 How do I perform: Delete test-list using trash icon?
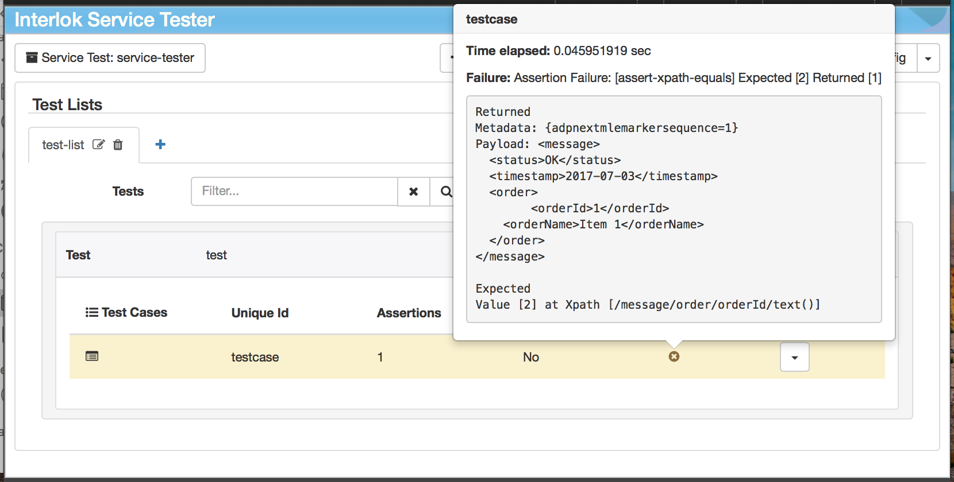click(118, 145)
